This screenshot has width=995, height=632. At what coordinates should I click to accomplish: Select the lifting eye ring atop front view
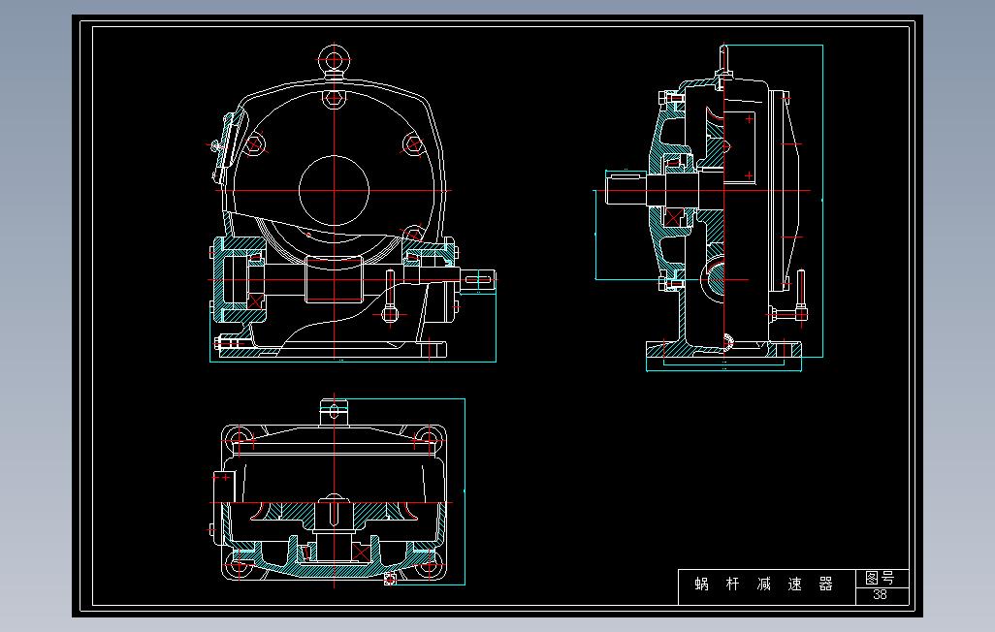click(x=334, y=61)
